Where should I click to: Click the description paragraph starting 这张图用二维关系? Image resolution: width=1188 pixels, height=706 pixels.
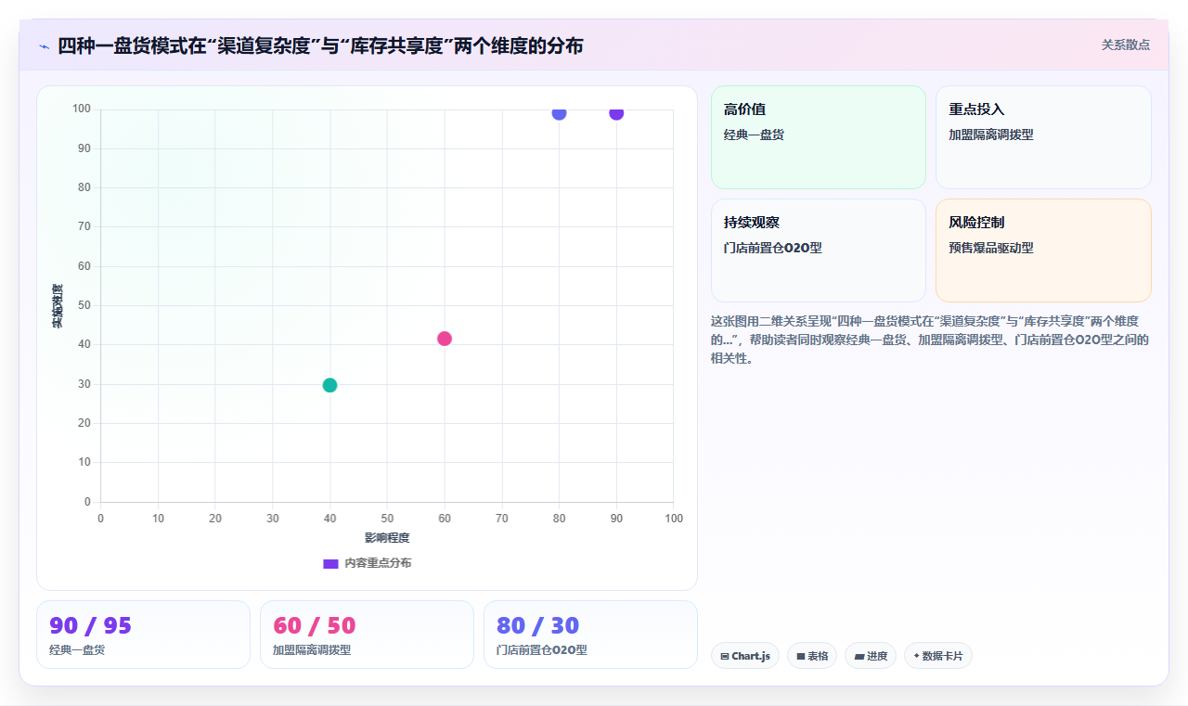(x=930, y=339)
